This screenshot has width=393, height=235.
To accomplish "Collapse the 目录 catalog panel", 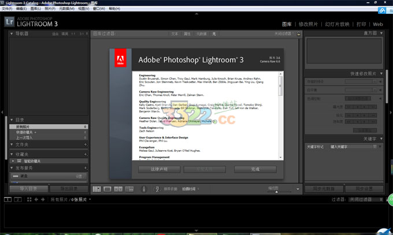I will (12, 120).
